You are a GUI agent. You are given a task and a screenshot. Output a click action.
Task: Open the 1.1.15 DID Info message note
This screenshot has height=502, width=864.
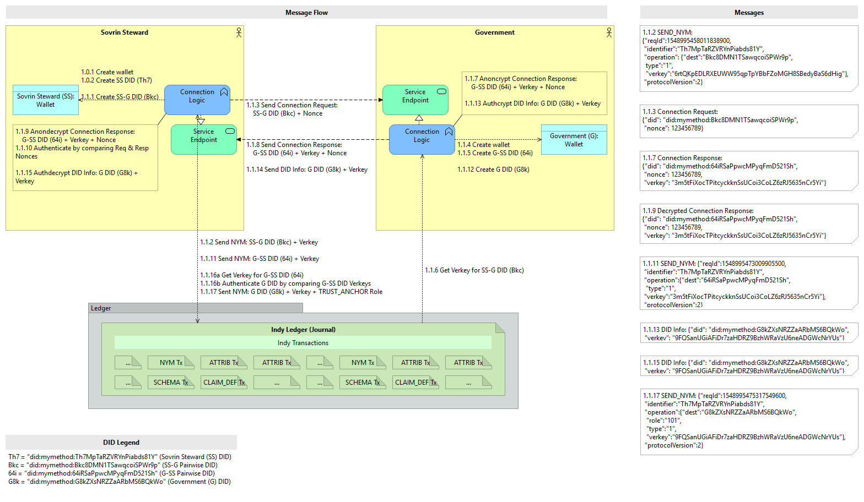point(749,365)
